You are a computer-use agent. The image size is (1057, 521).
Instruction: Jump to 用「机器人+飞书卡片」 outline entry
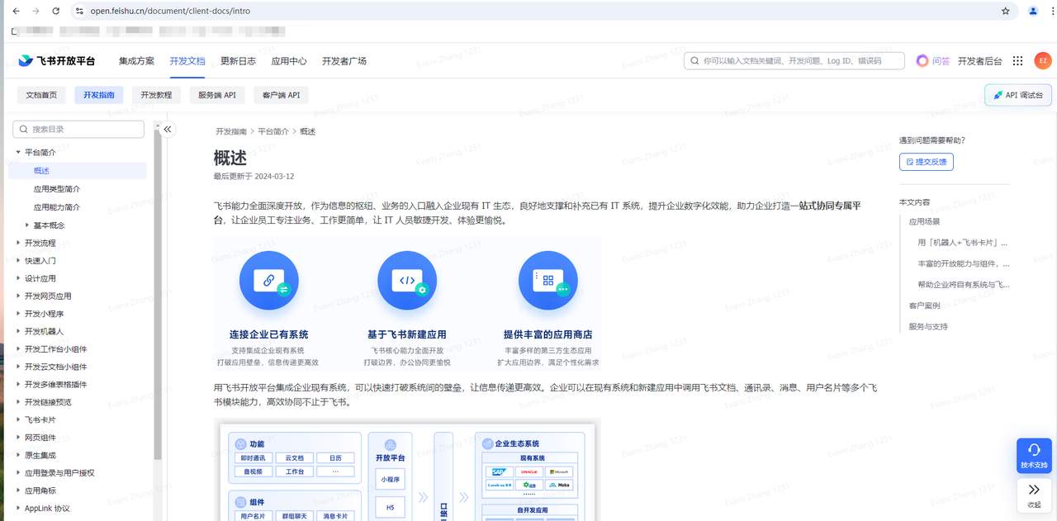tap(963, 243)
